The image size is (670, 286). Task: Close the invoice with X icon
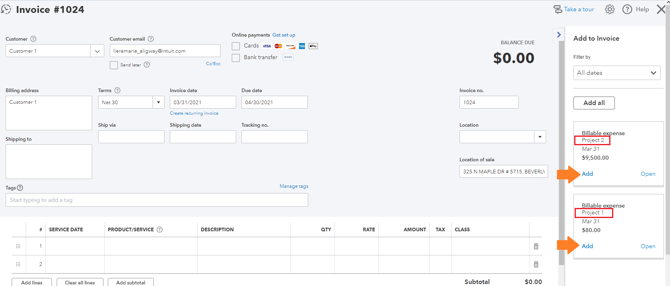point(661,9)
